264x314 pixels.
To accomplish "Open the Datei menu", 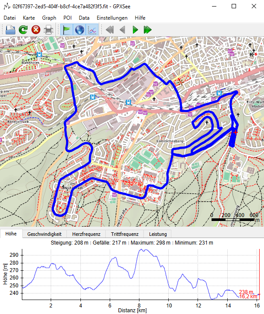I will [10, 18].
